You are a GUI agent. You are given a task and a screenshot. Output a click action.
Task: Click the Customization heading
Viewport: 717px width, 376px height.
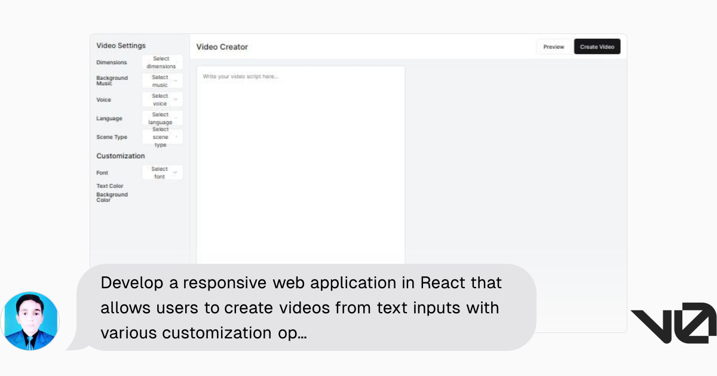[x=121, y=156]
